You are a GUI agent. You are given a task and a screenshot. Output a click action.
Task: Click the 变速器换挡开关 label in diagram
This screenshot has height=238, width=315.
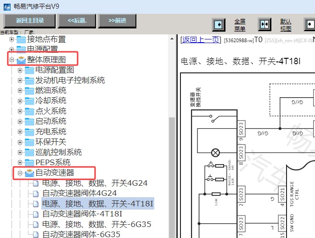195,97
